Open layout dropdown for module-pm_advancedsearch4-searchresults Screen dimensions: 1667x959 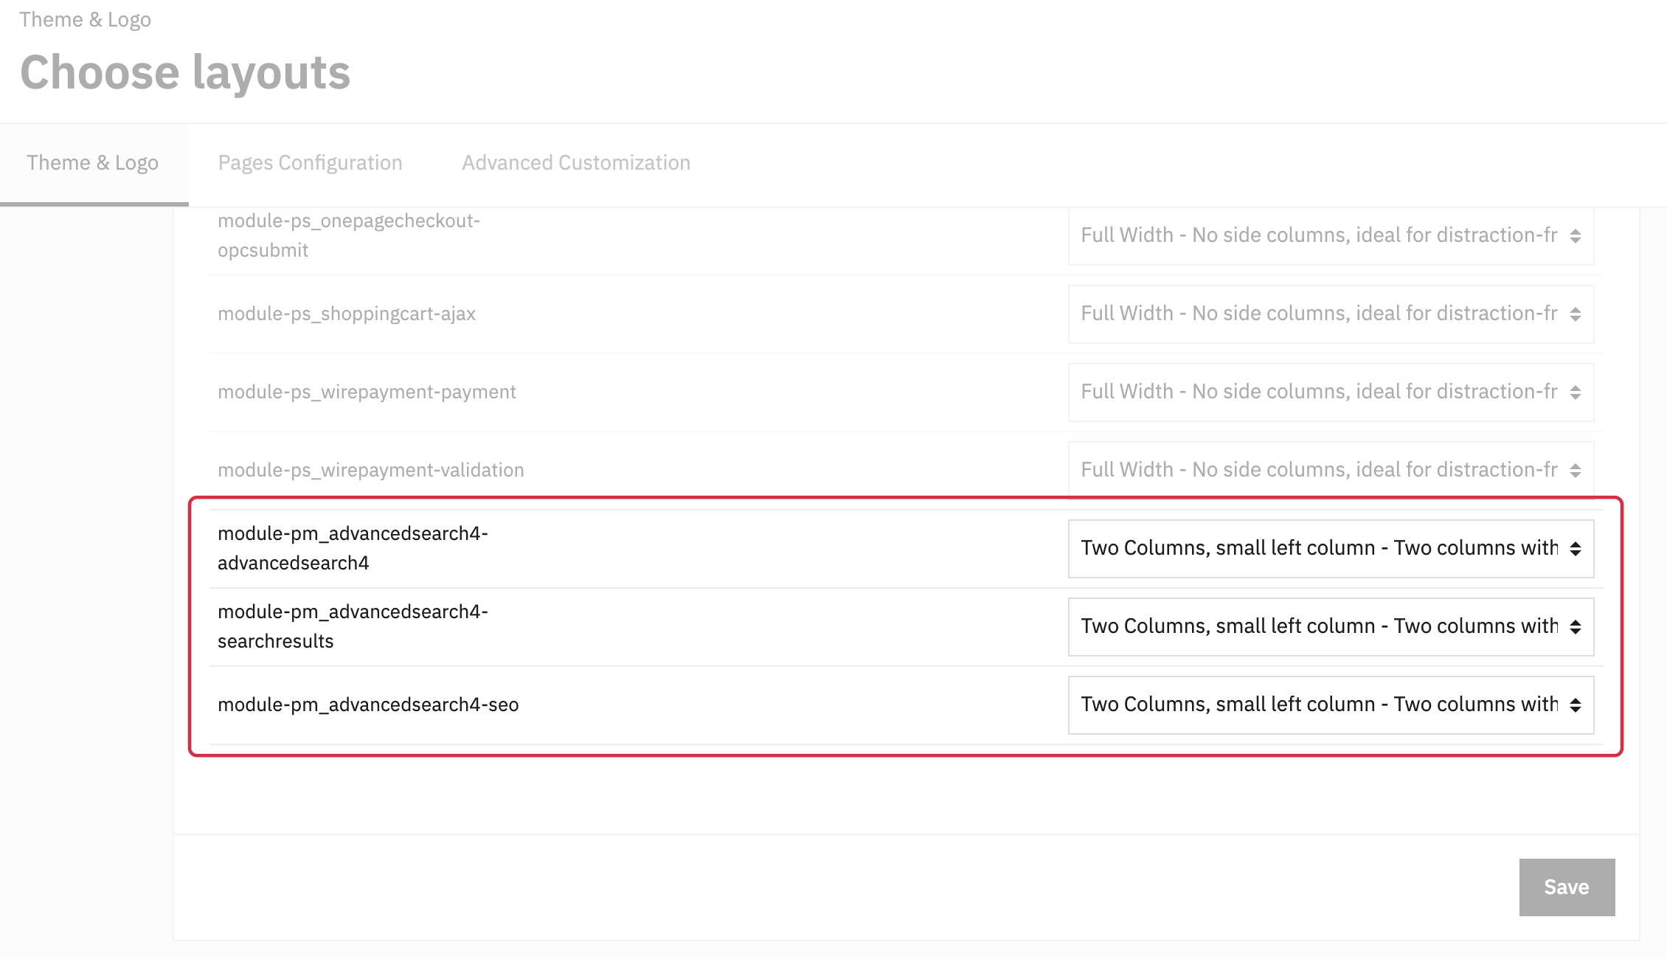pyautogui.click(x=1331, y=626)
